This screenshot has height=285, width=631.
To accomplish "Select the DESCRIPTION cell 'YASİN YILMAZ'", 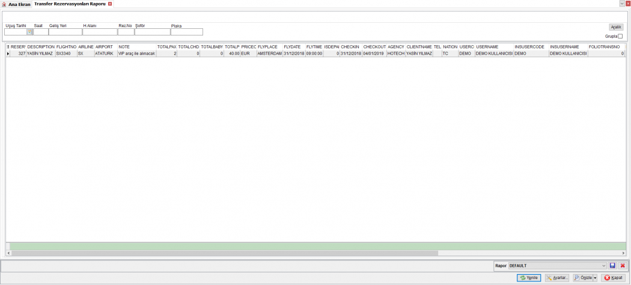I will pyautogui.click(x=41, y=53).
